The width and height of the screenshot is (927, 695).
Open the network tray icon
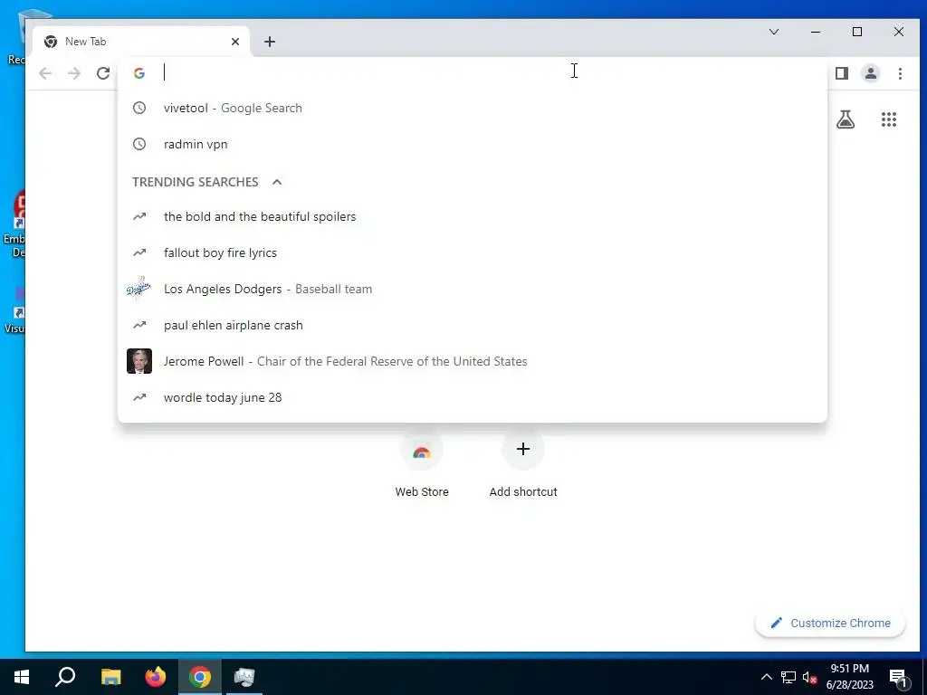pos(788,677)
